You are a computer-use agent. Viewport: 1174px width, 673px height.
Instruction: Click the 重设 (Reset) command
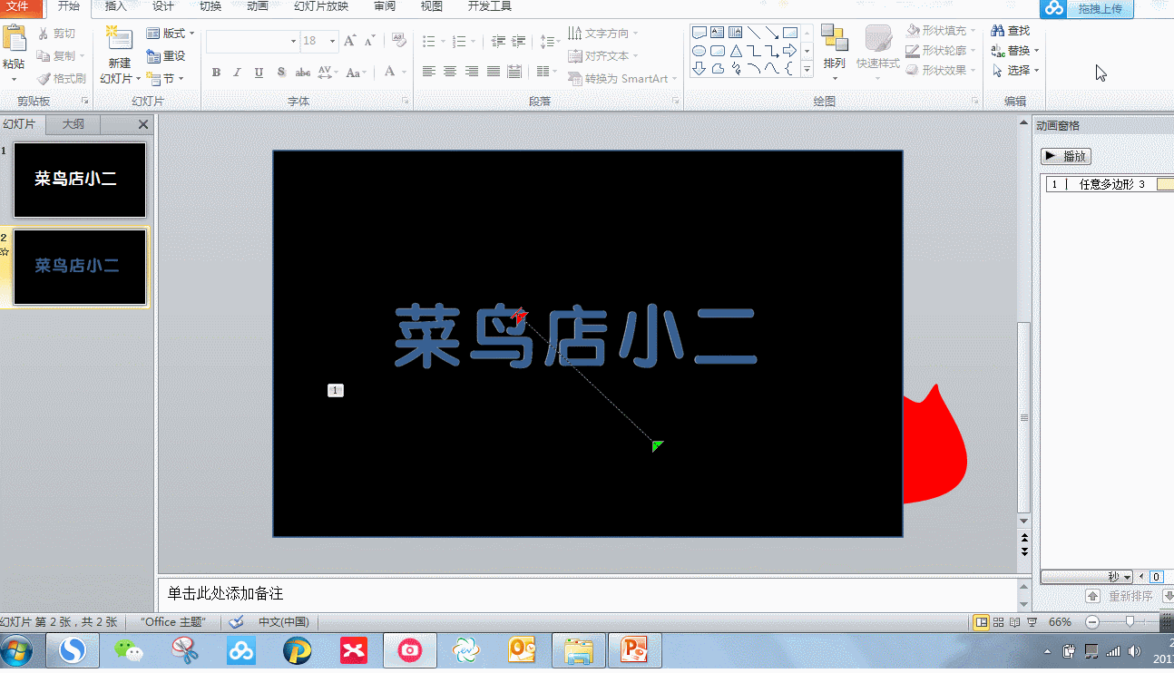[x=167, y=55]
